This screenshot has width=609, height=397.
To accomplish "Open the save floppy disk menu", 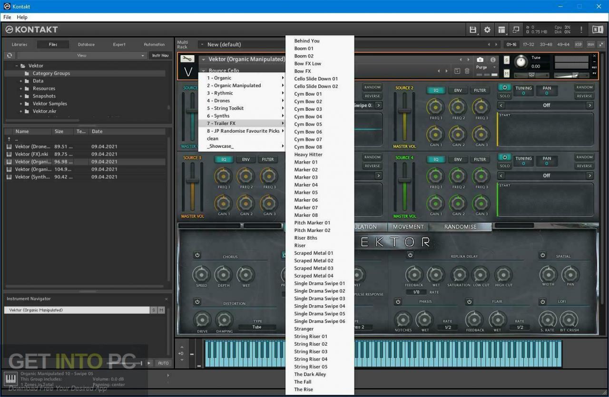I will (x=473, y=29).
